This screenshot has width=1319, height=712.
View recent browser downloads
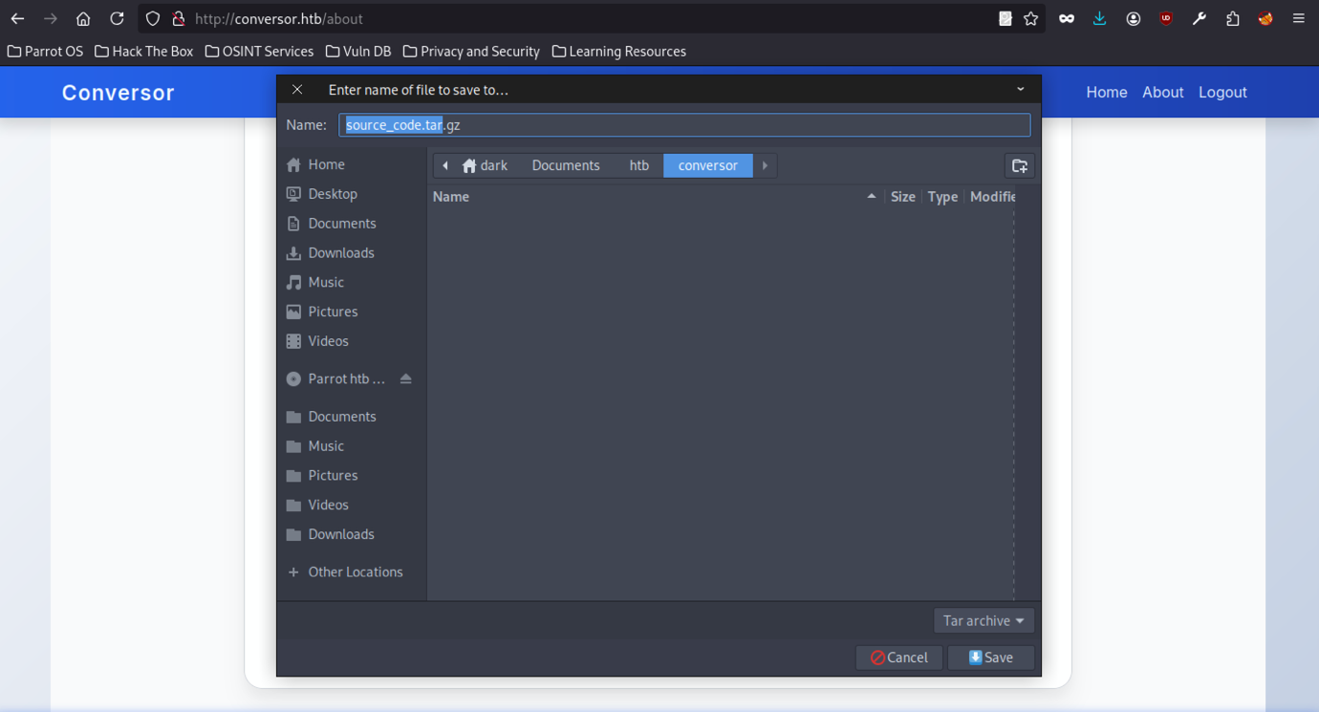(1099, 18)
